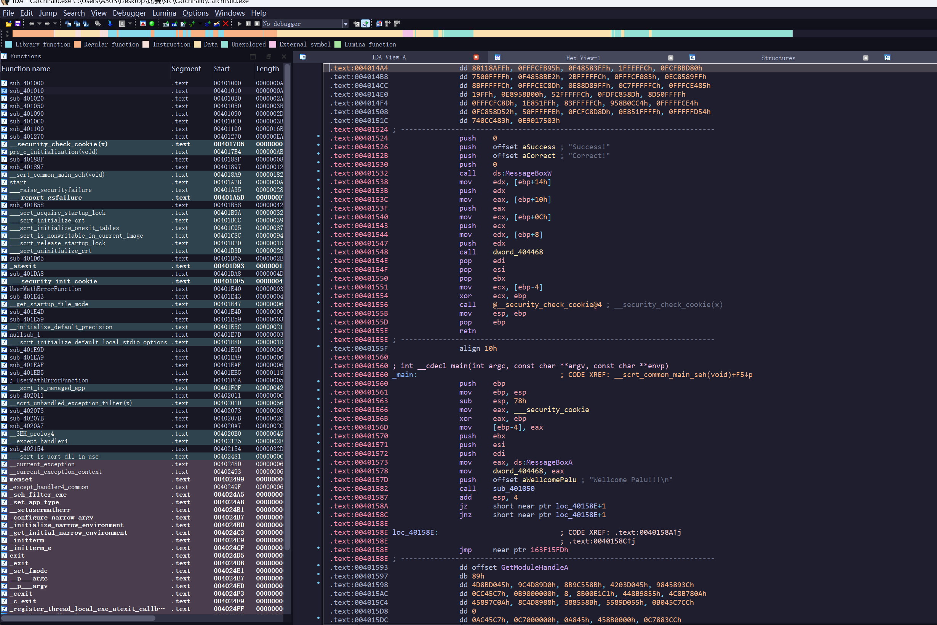The image size is (937, 625).
Task: Select sub_401100 in the Functions list
Action: click(x=142, y=129)
